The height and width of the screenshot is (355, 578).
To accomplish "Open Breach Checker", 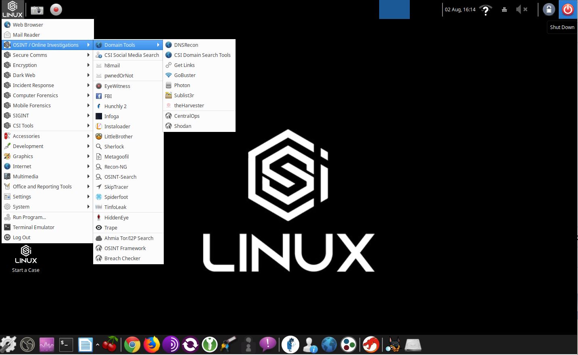I will (x=128, y=258).
